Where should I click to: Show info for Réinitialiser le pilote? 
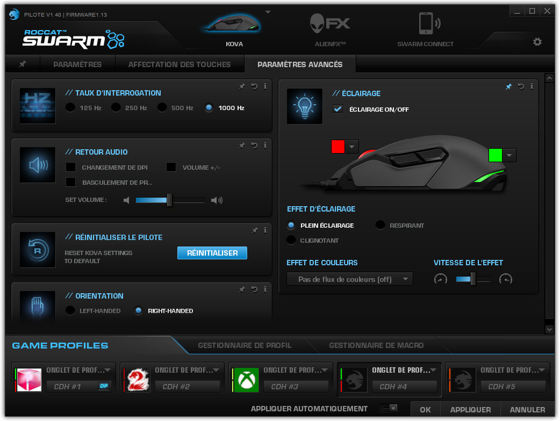[x=265, y=230]
